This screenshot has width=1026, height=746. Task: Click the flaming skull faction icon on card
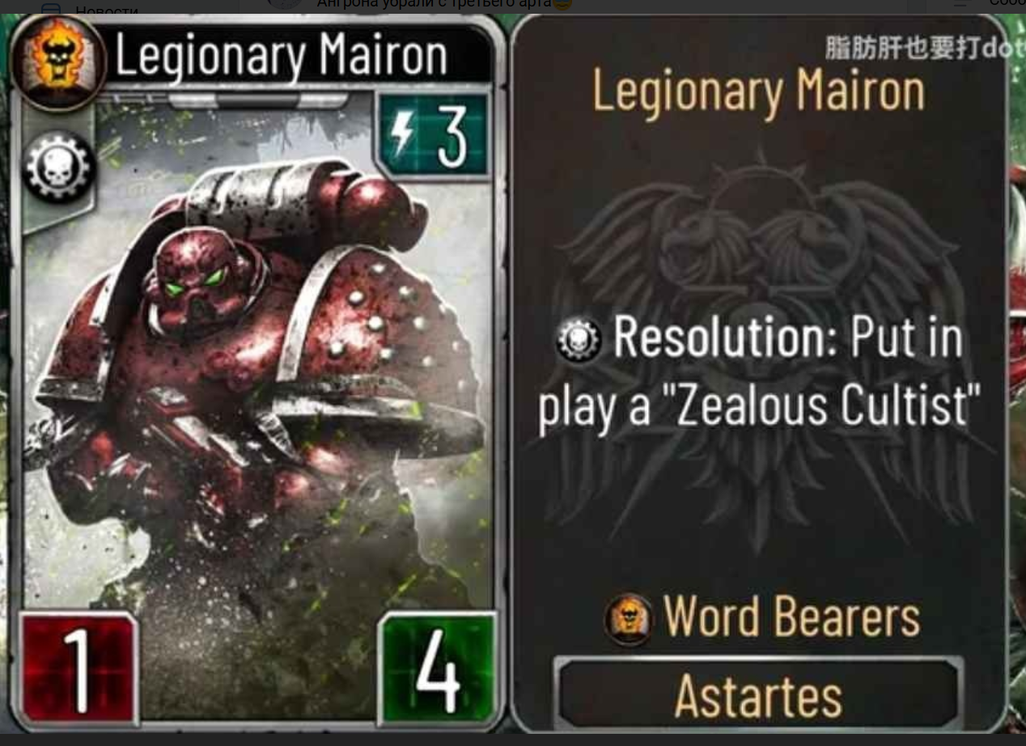click(x=57, y=61)
